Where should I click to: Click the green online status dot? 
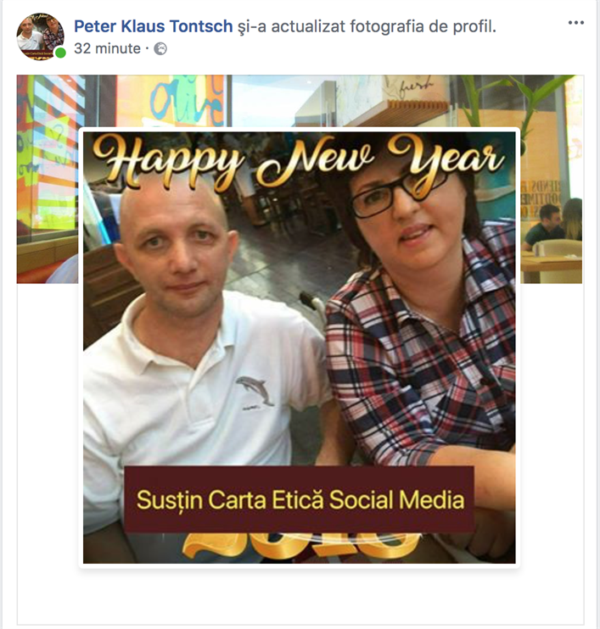[60, 53]
